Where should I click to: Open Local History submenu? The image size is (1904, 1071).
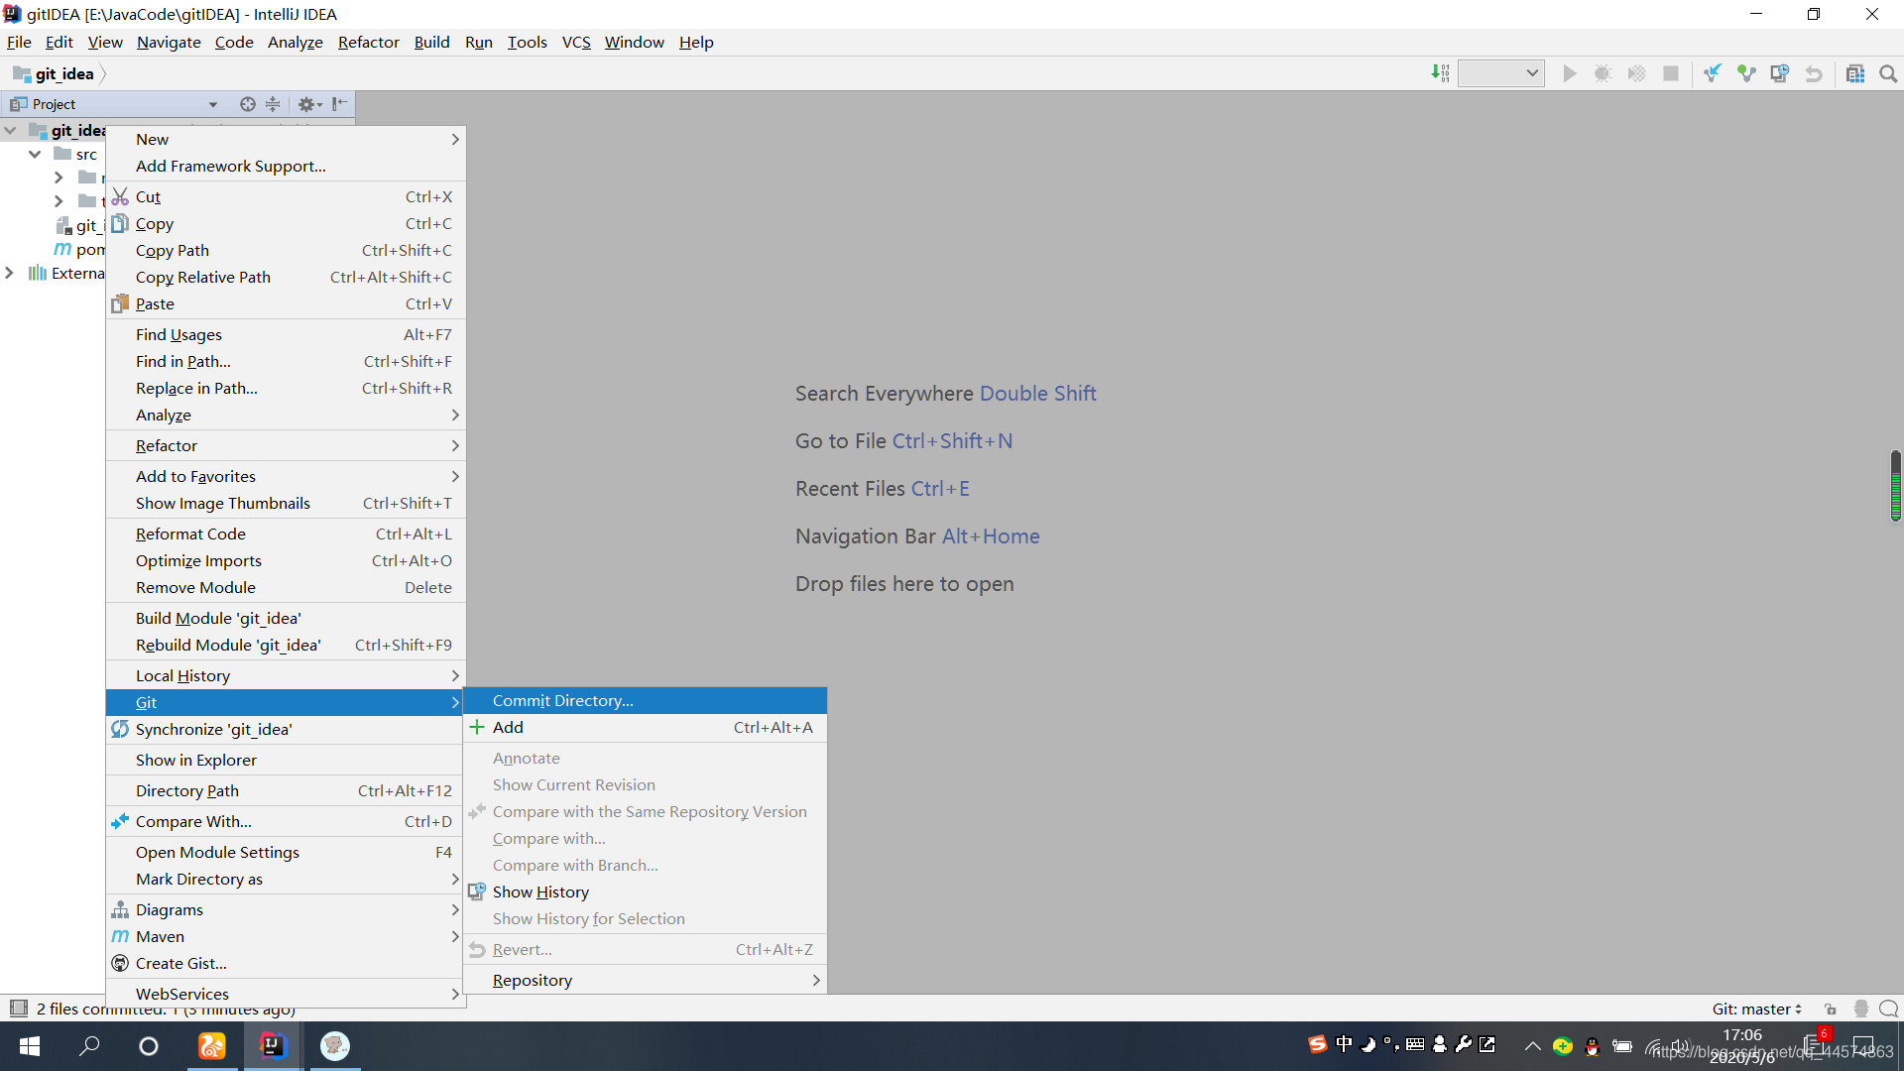click(286, 675)
